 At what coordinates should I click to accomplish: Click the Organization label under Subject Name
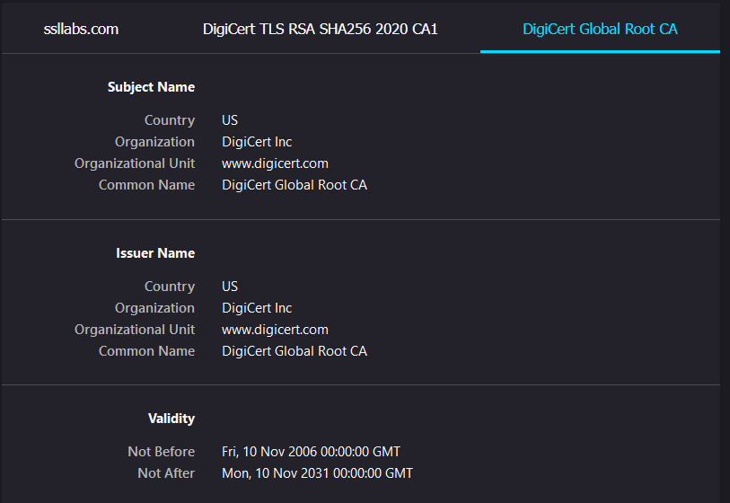coord(154,142)
